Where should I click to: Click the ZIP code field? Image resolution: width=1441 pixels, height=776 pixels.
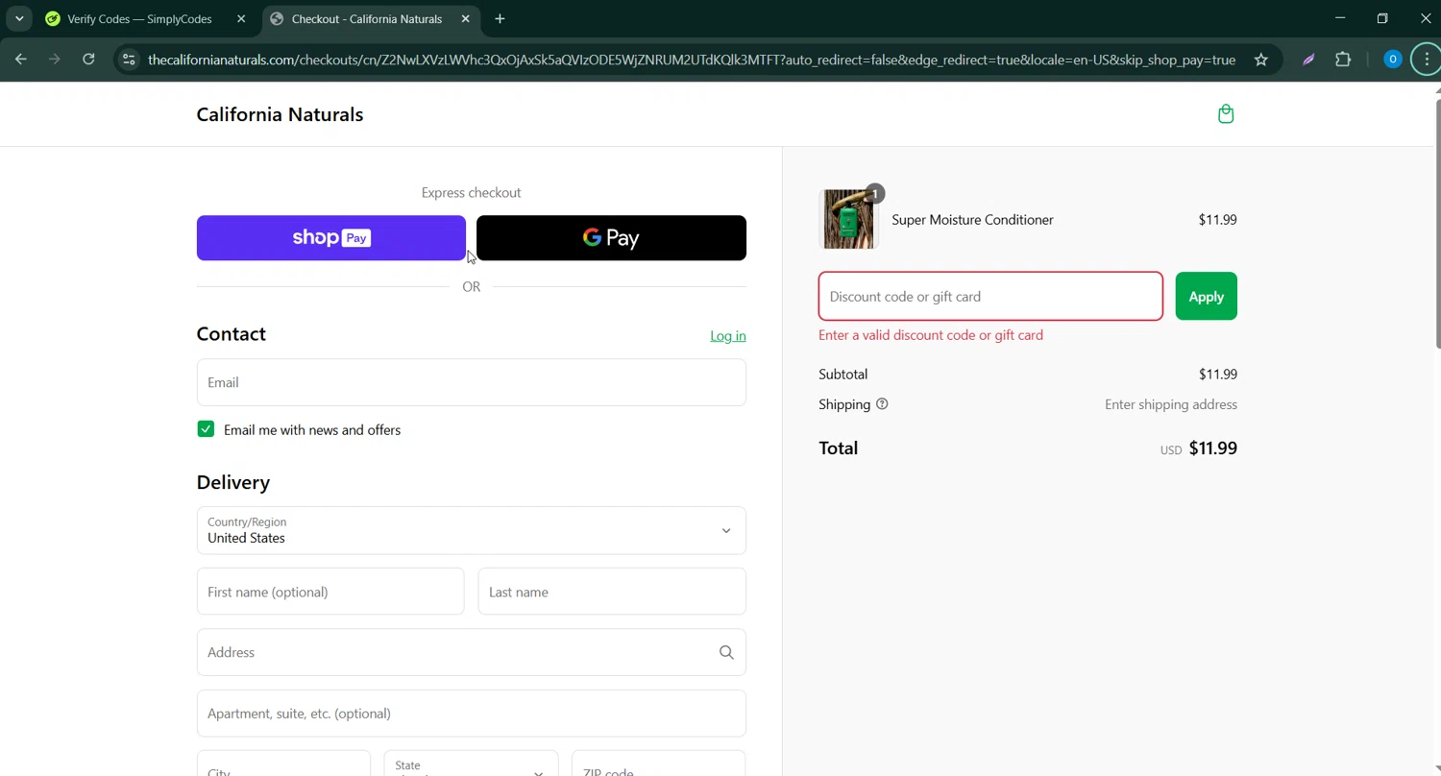658,765
